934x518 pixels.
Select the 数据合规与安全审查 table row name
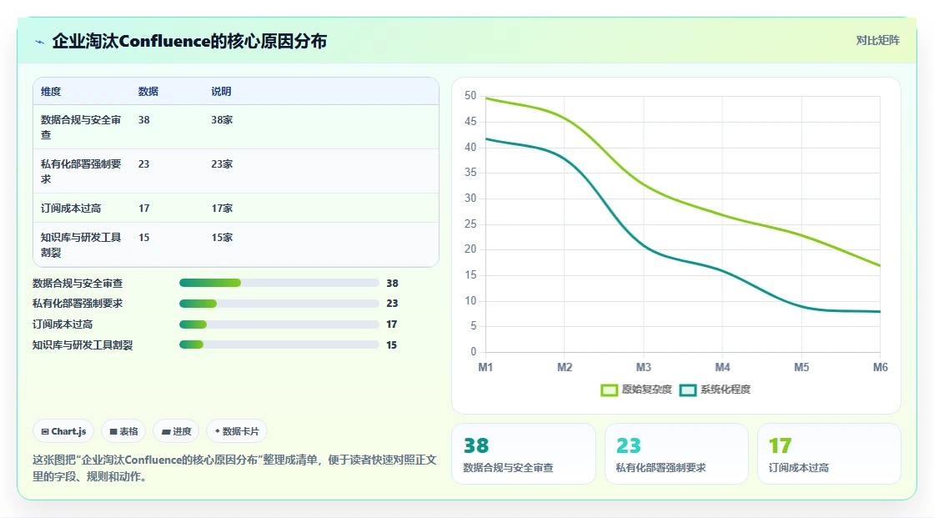pyautogui.click(x=81, y=127)
